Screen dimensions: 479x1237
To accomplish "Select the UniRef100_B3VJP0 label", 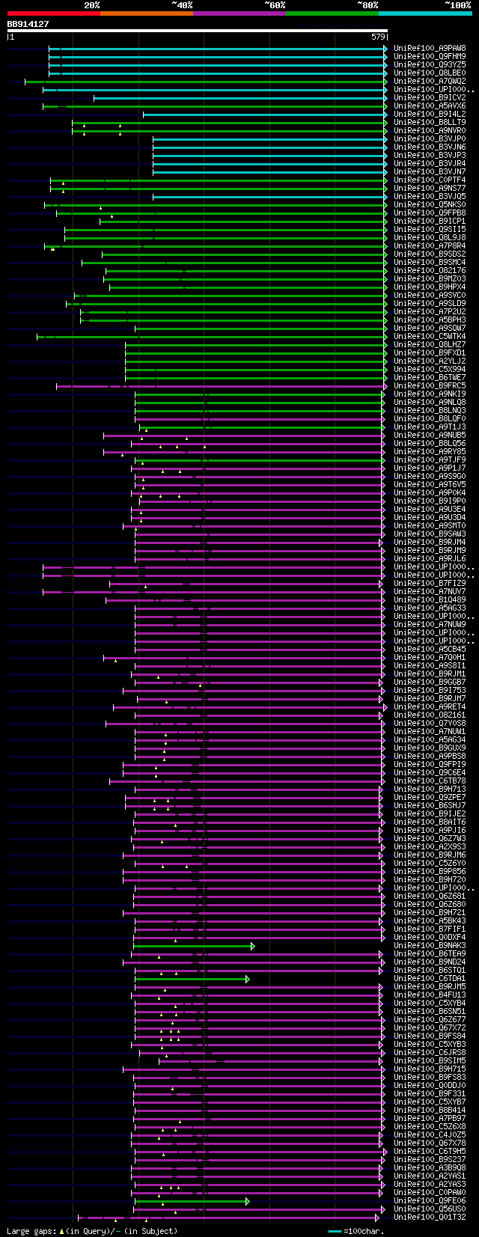I will pos(430,138).
